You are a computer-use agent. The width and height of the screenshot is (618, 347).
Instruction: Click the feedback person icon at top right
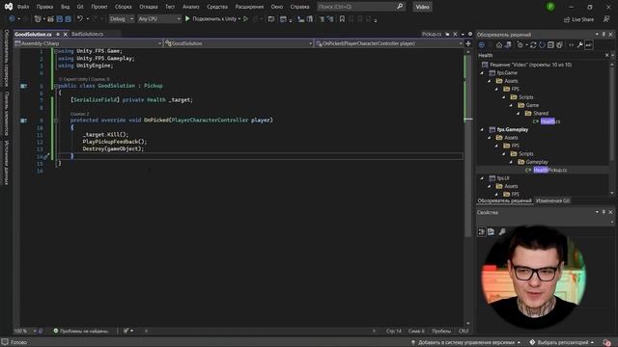(606, 19)
